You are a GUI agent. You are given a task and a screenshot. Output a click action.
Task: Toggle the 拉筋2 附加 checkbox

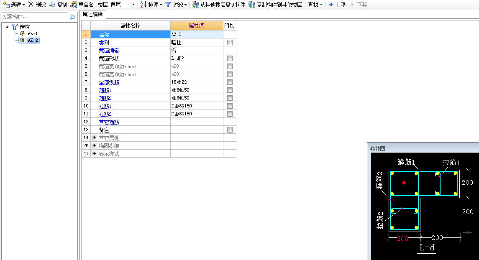tap(230, 114)
